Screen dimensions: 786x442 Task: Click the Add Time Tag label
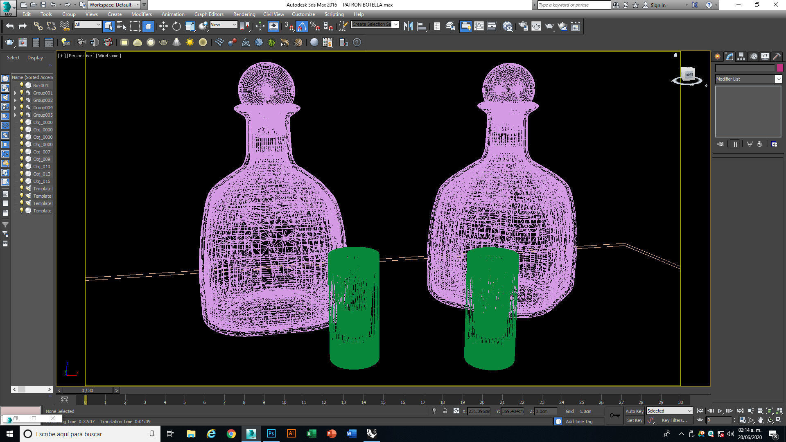(x=579, y=421)
